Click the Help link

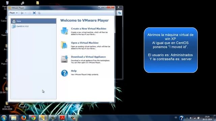pos(74,71)
